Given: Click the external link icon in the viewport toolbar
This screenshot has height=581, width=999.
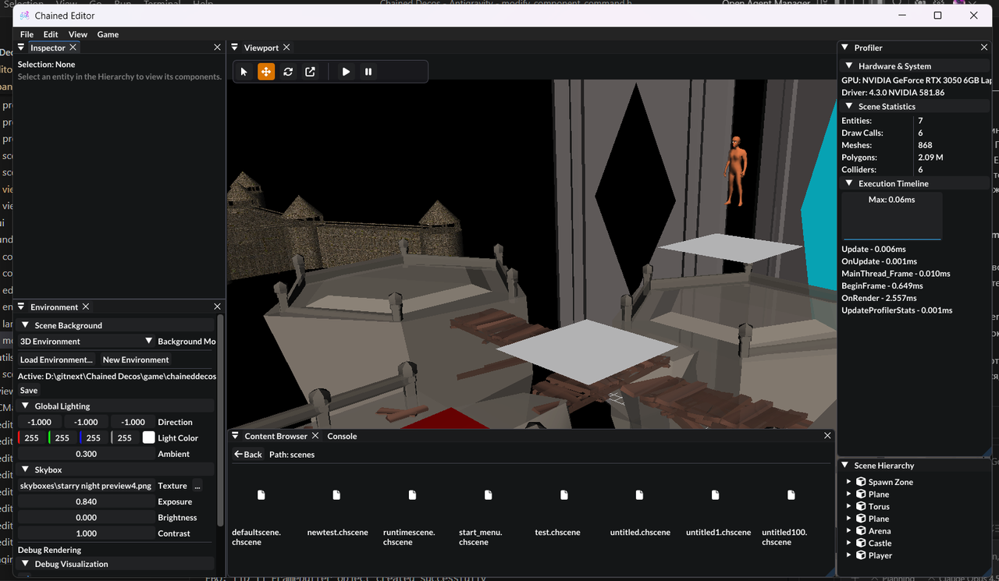Looking at the screenshot, I should coord(309,71).
